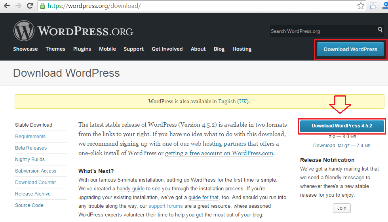Click the Download WordPress page heading
This screenshot has height=222, width=388.
coord(67,73)
